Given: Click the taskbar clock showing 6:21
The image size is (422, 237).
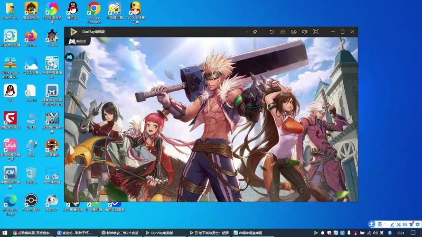Looking at the screenshot, I should [401, 233].
